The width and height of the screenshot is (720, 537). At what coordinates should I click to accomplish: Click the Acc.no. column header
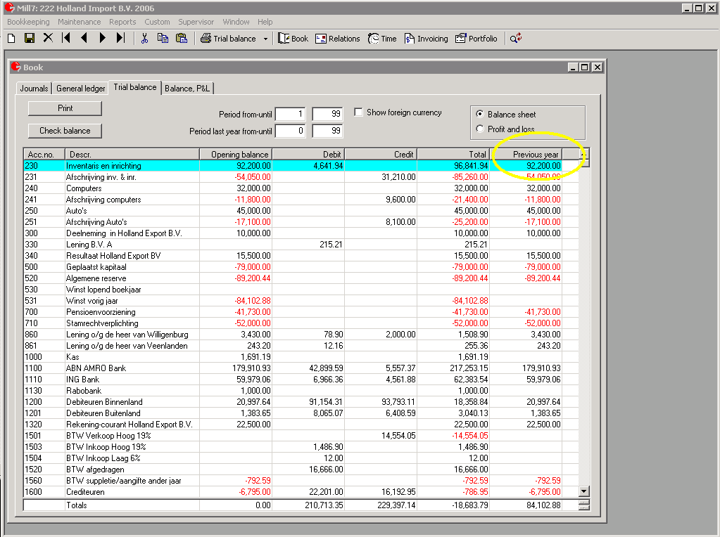click(x=44, y=155)
